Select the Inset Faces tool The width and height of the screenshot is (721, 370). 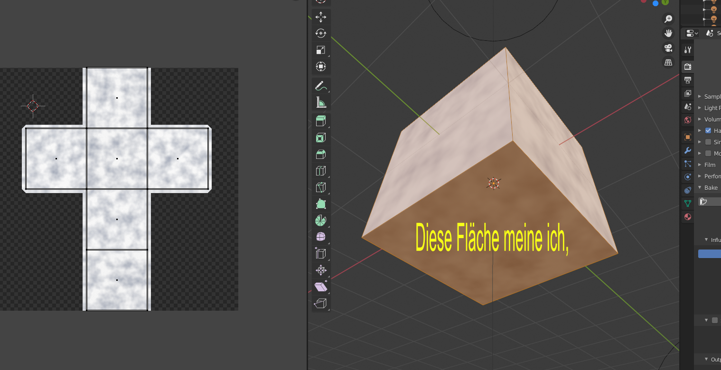coord(321,138)
